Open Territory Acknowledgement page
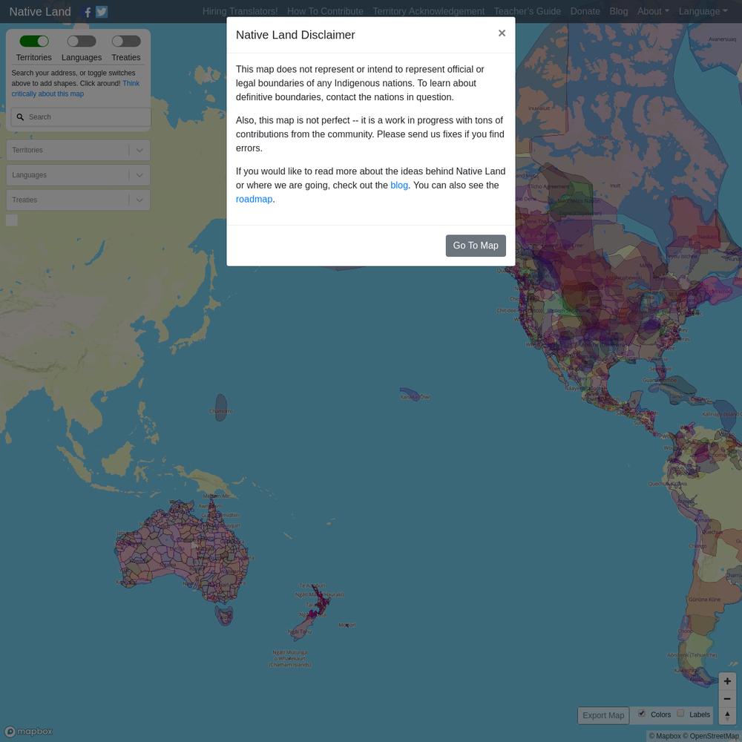 tap(429, 11)
